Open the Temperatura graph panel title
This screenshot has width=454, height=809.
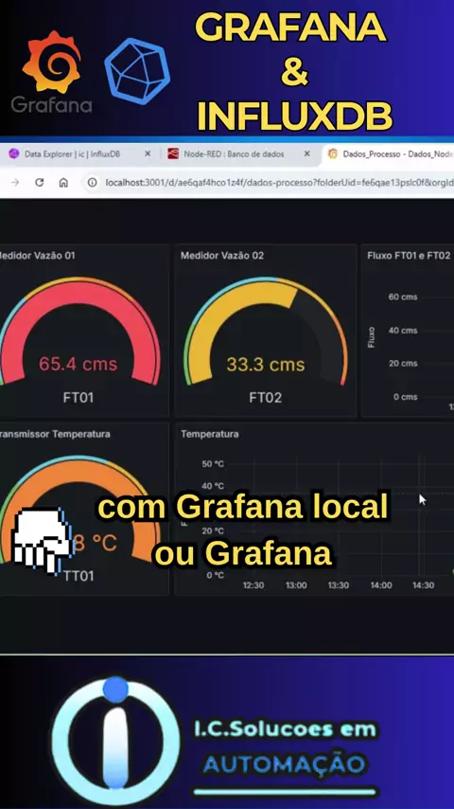coord(209,434)
